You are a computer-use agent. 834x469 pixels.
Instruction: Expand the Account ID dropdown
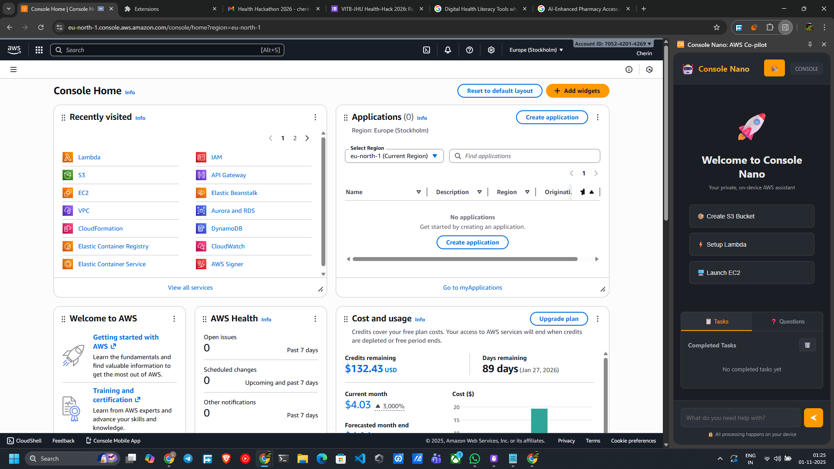pos(613,43)
